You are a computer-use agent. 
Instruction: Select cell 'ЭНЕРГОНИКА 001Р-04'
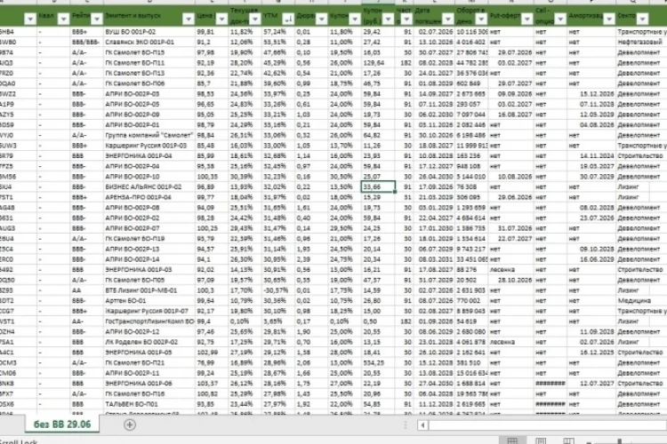(149, 156)
